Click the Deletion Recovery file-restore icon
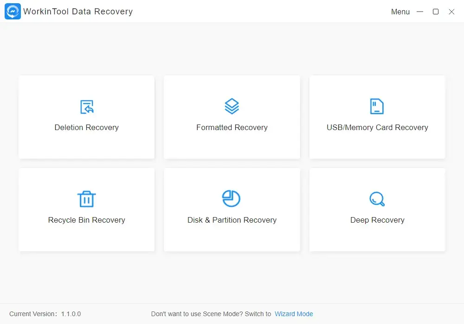The height and width of the screenshot is (324, 464). coord(87,107)
